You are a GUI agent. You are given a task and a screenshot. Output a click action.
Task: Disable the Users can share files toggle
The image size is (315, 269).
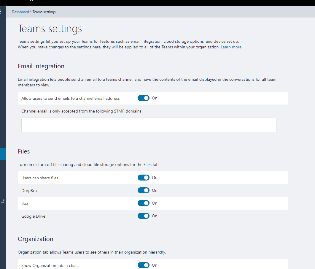(x=144, y=178)
